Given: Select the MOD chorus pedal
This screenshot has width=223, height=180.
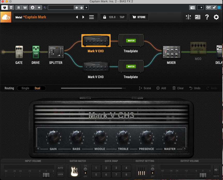Looking at the screenshot, I should point(198,48).
